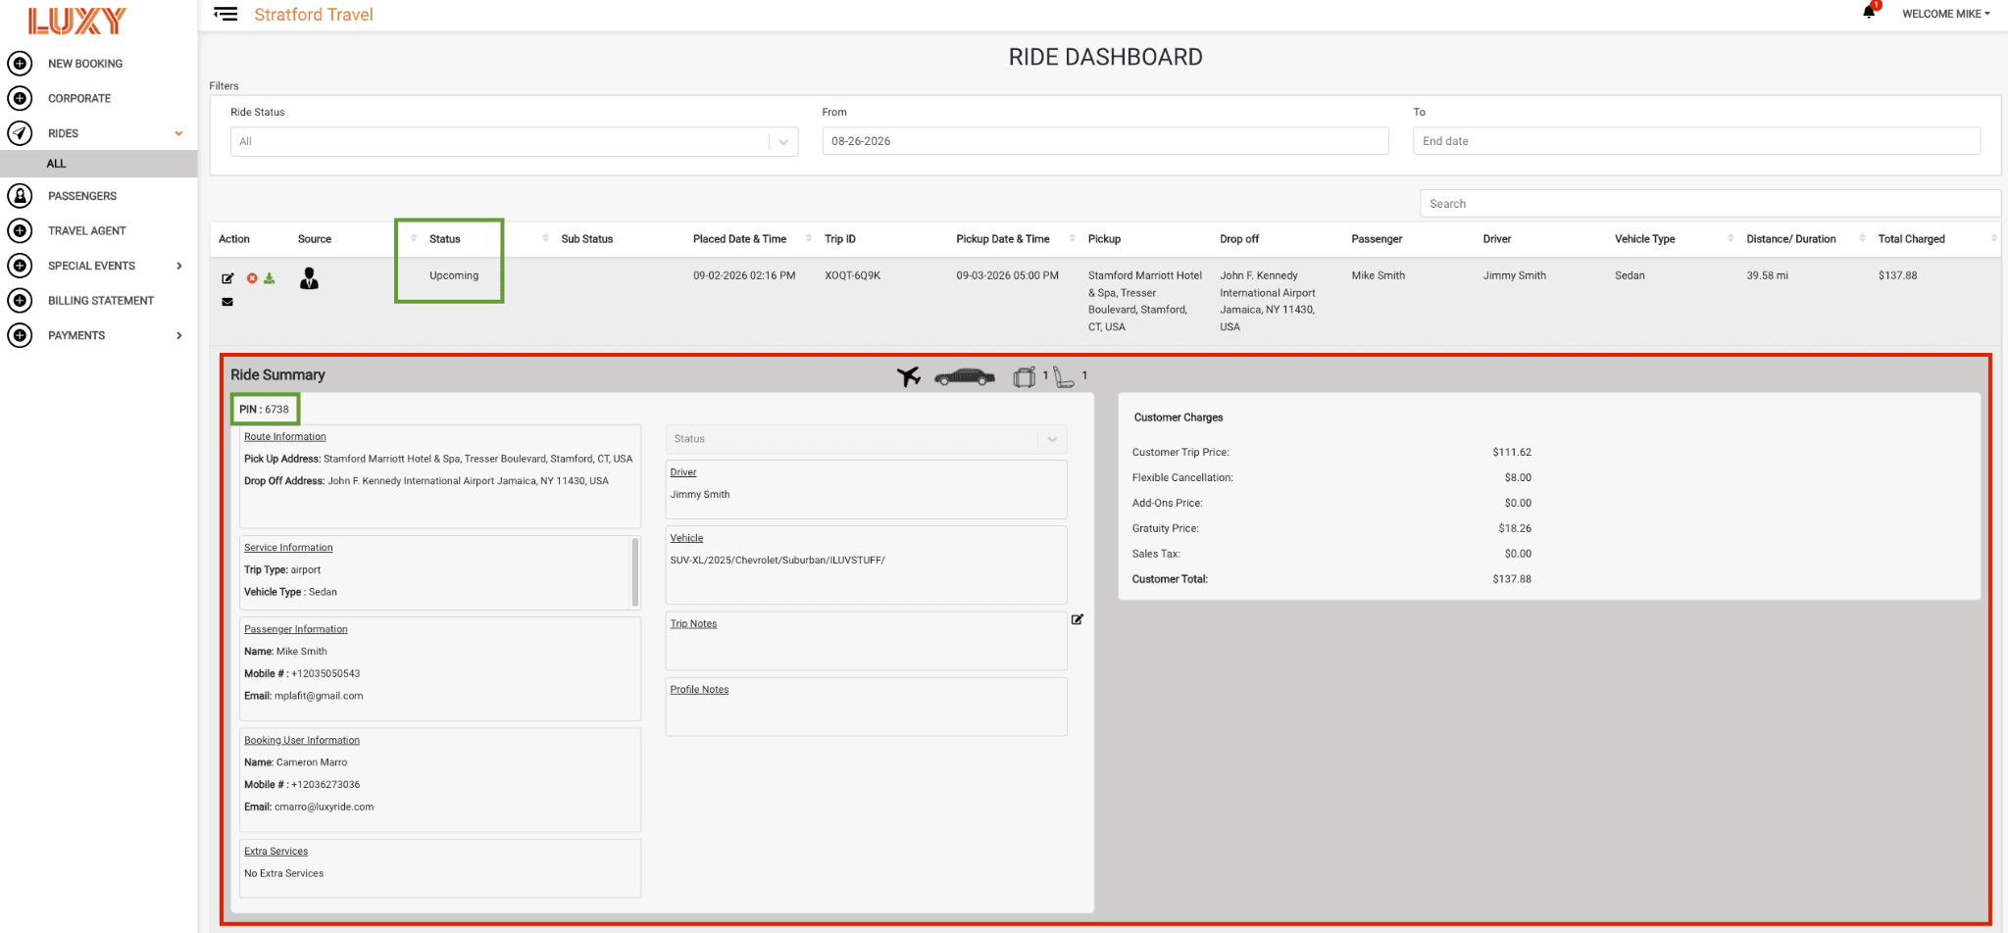Open Corporate in the sidebar
The image size is (2008, 933).
coord(79,98)
